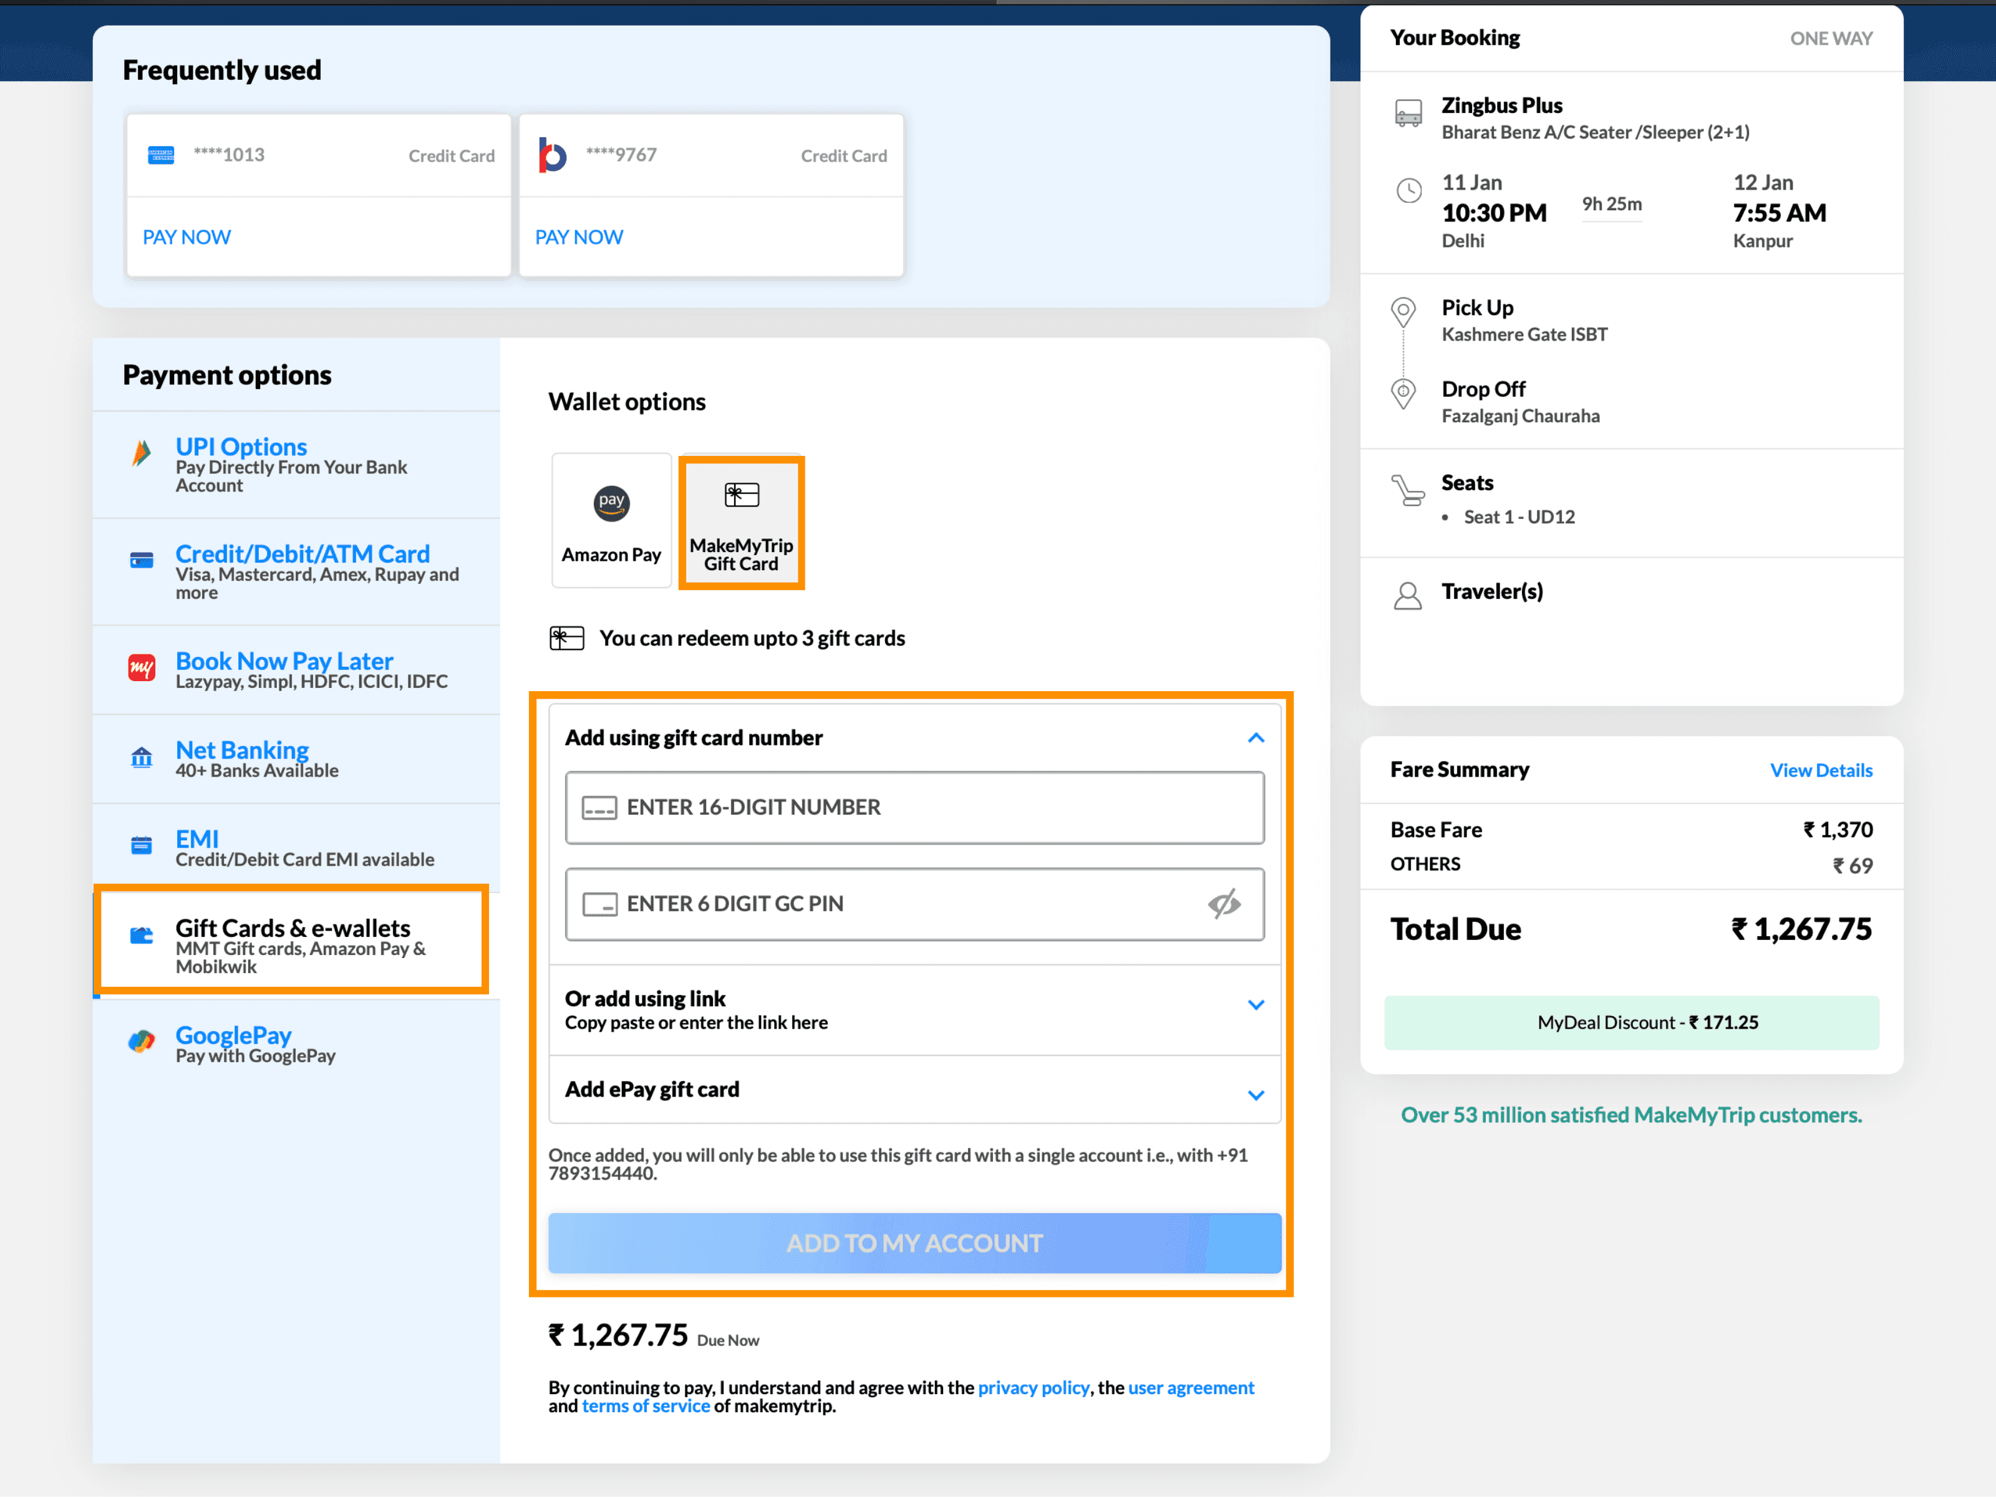Click the EMI calendar icon
1996x1497 pixels.
[x=142, y=846]
